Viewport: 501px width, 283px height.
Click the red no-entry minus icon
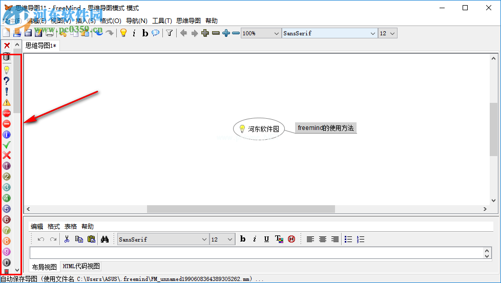tap(7, 124)
